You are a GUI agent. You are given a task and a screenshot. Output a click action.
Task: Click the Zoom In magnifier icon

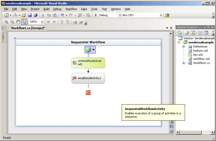pos(6,22)
